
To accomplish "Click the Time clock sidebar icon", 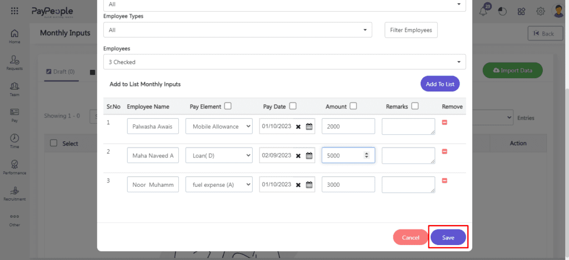I will pos(14,140).
